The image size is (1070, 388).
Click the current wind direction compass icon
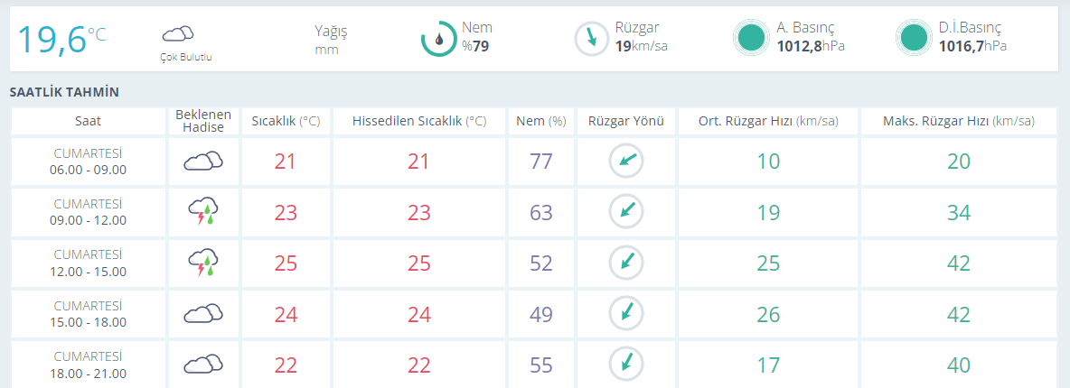point(592,38)
